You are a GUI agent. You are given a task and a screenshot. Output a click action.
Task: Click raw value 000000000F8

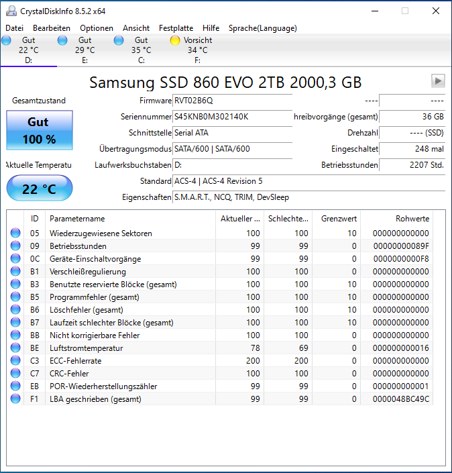click(x=401, y=259)
